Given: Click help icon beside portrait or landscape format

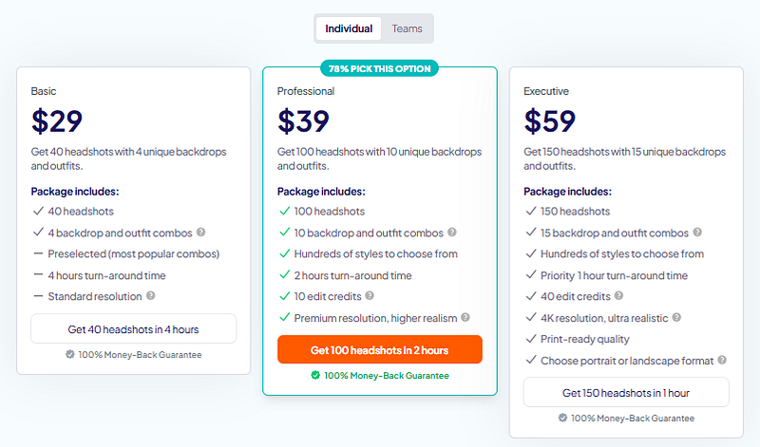Looking at the screenshot, I should pos(723,361).
